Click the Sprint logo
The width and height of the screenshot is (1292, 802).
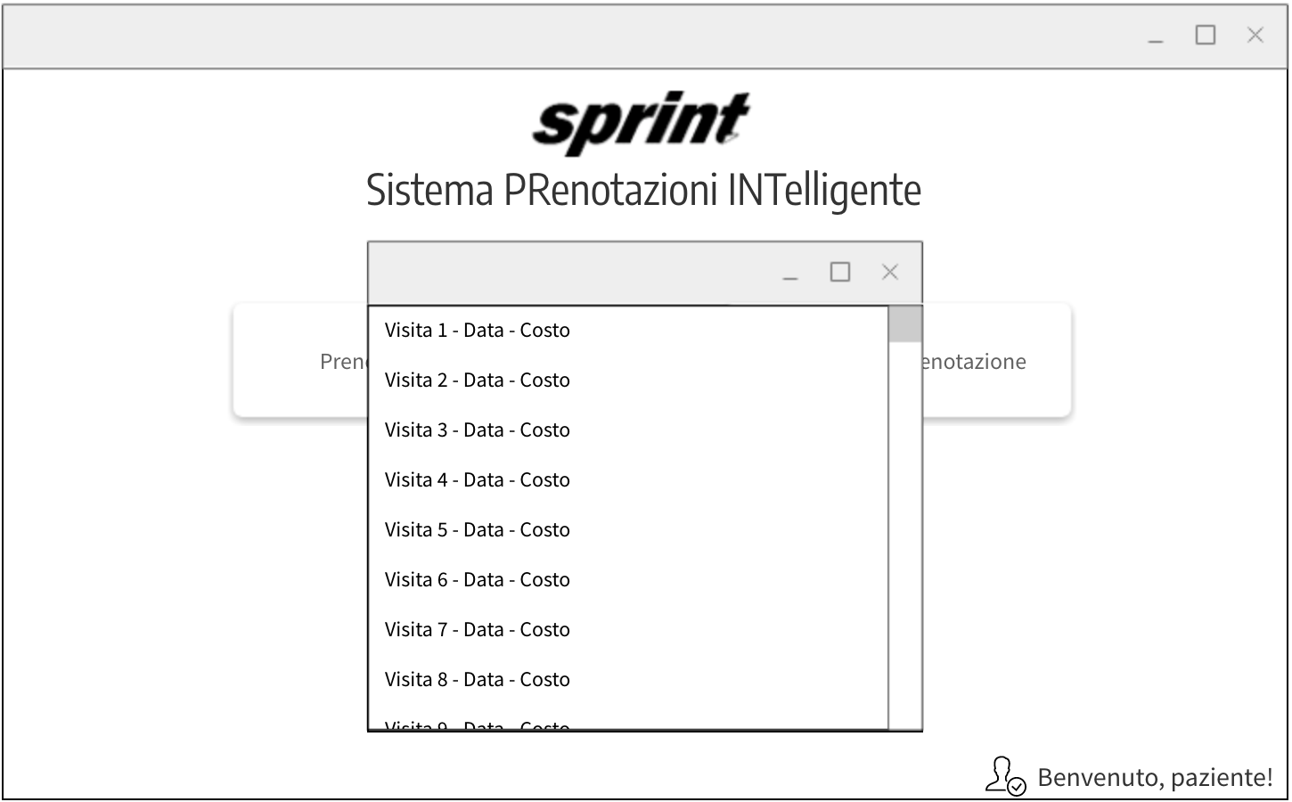(x=642, y=122)
